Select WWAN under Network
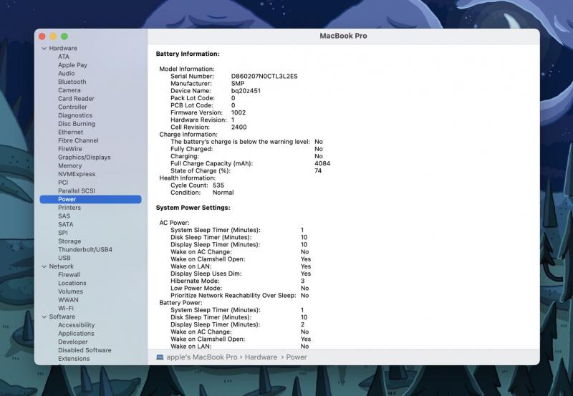 (68, 300)
